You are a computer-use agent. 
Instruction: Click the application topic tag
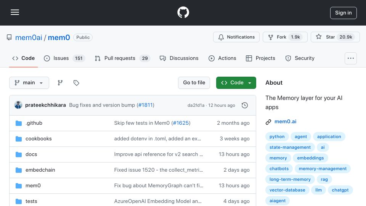pos(329,137)
